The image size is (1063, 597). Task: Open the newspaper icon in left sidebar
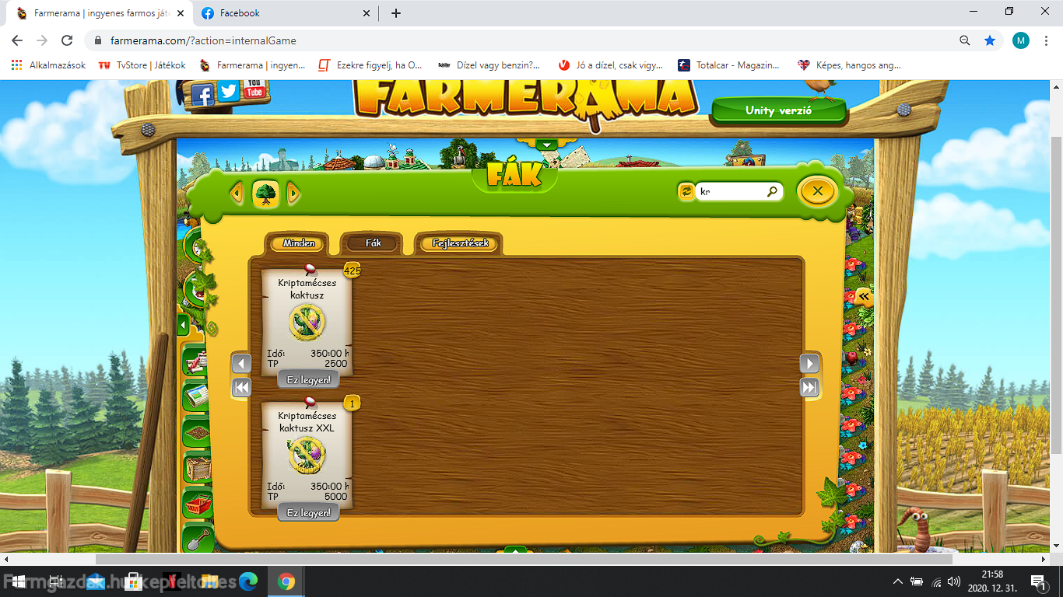coord(198,396)
